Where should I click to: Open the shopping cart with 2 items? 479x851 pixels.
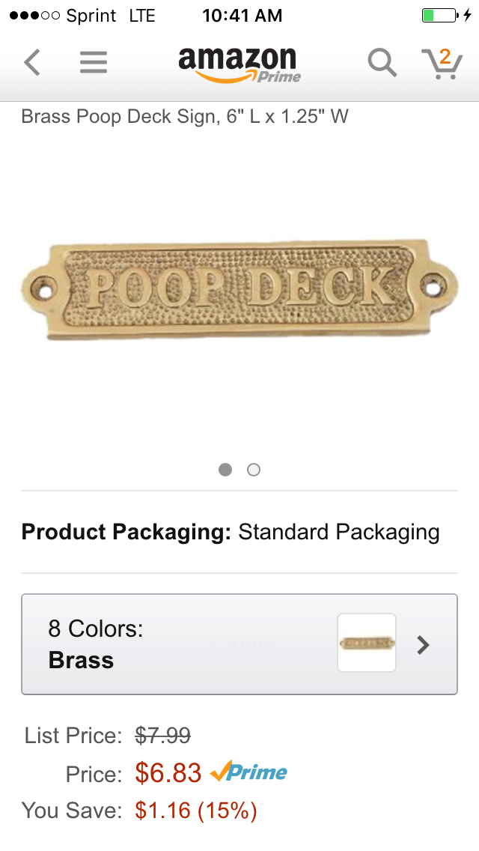coord(441,63)
